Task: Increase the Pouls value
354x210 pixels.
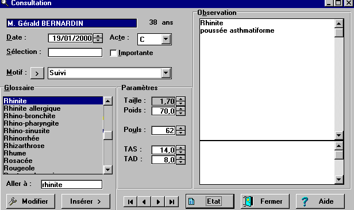Action: click(x=180, y=128)
